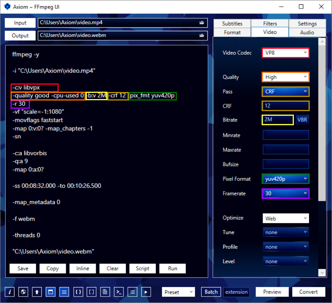Open the Video Codec dropdown

[x=286, y=53]
